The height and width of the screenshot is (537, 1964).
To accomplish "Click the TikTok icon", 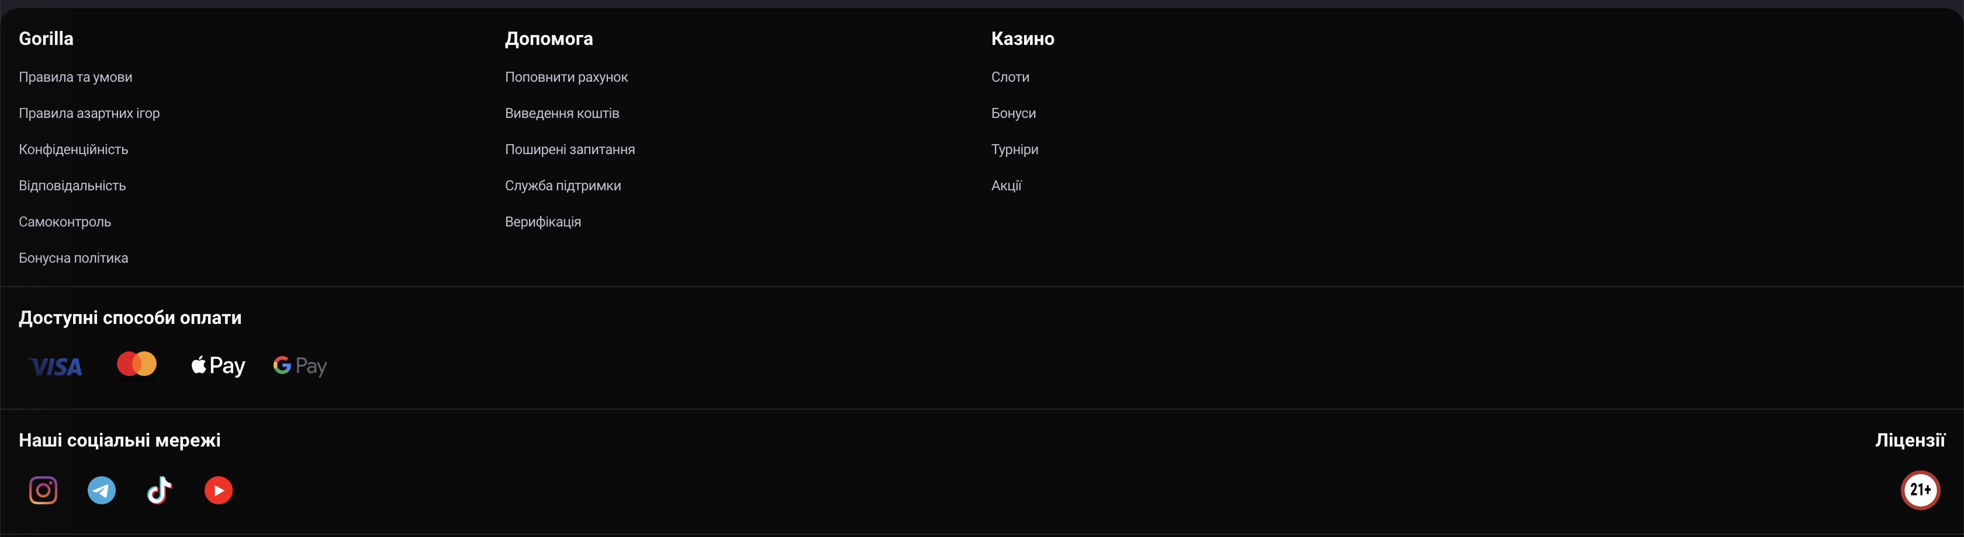I will coord(160,490).
